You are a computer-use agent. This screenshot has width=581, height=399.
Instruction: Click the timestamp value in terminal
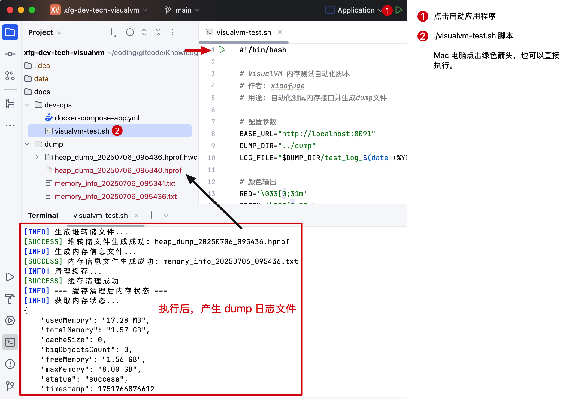tap(126, 389)
